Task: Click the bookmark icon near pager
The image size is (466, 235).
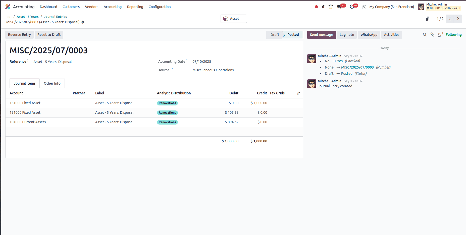Action: [x=428, y=19]
